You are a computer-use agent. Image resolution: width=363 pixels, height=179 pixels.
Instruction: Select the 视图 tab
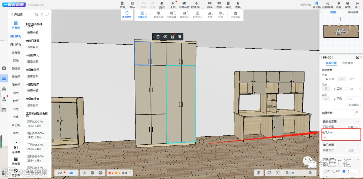[x=333, y=12]
